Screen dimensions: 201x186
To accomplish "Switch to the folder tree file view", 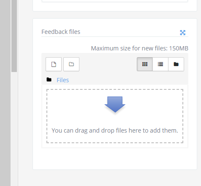I will coord(176,64).
